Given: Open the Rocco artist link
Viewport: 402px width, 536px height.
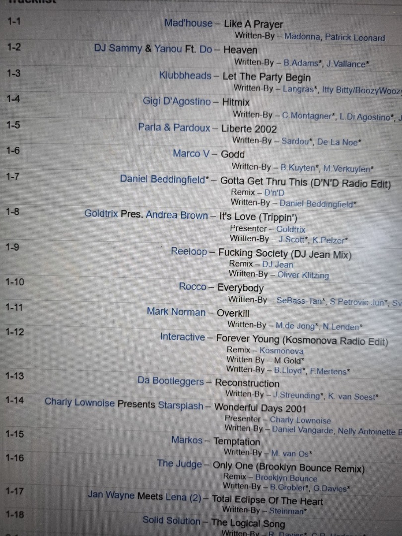Looking at the screenshot, I should point(193,286).
